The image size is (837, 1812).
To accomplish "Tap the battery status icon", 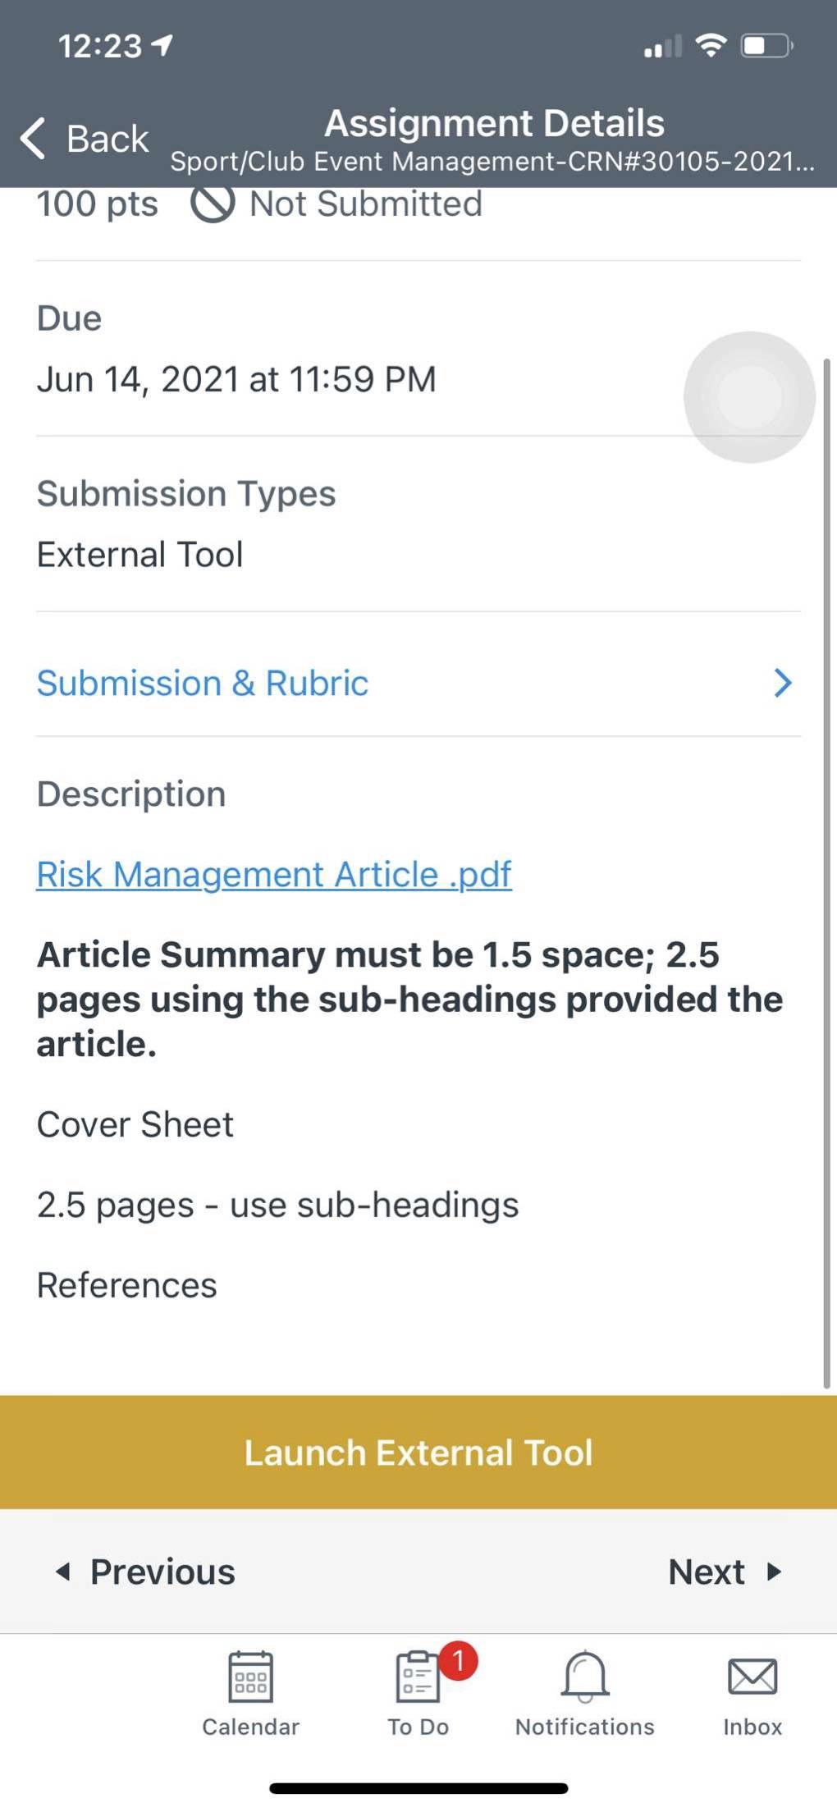I will pos(766,46).
